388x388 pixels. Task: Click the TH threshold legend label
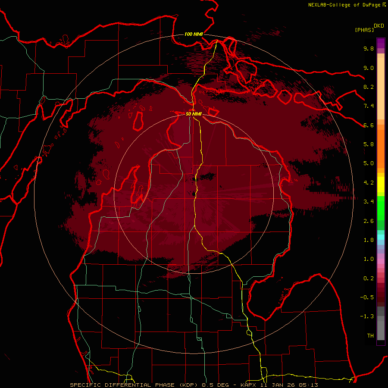pyautogui.click(x=370, y=336)
